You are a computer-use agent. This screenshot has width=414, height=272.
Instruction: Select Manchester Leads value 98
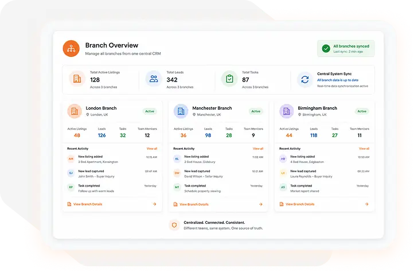[x=208, y=135]
